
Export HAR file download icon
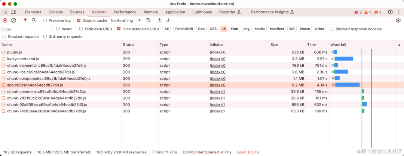point(168,20)
